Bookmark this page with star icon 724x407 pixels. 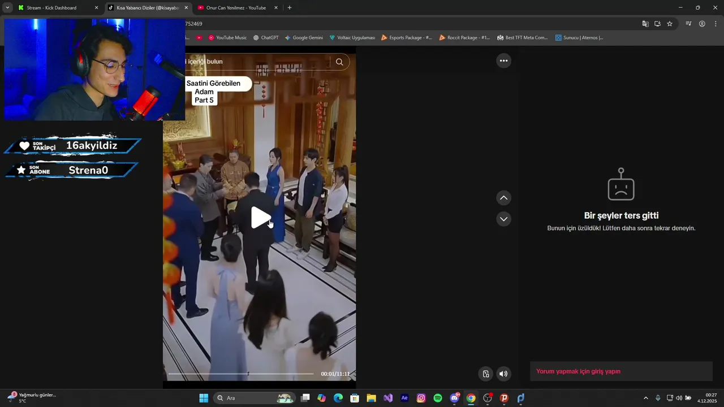(x=670, y=24)
